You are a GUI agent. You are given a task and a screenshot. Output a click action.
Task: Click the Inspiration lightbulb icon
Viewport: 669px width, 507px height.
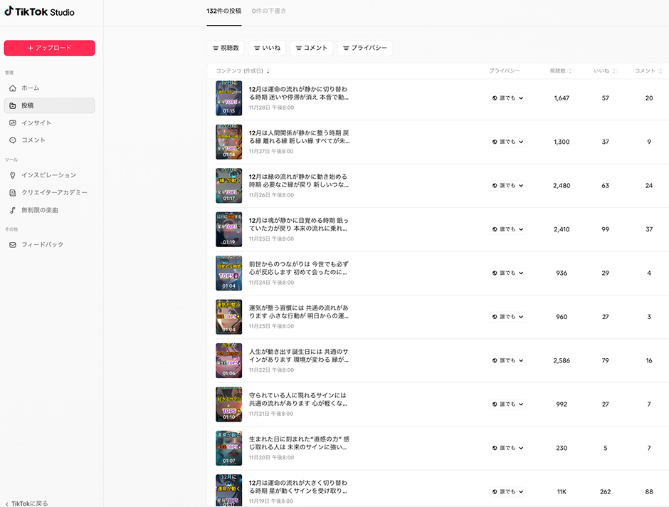13,175
